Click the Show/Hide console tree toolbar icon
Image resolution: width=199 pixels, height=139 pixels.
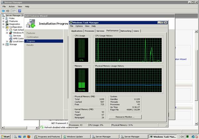point(14,11)
